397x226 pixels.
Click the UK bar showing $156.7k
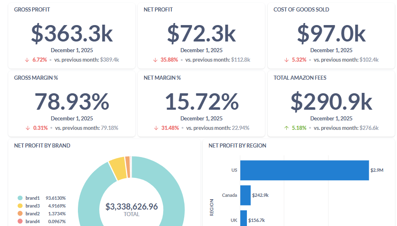point(244,219)
